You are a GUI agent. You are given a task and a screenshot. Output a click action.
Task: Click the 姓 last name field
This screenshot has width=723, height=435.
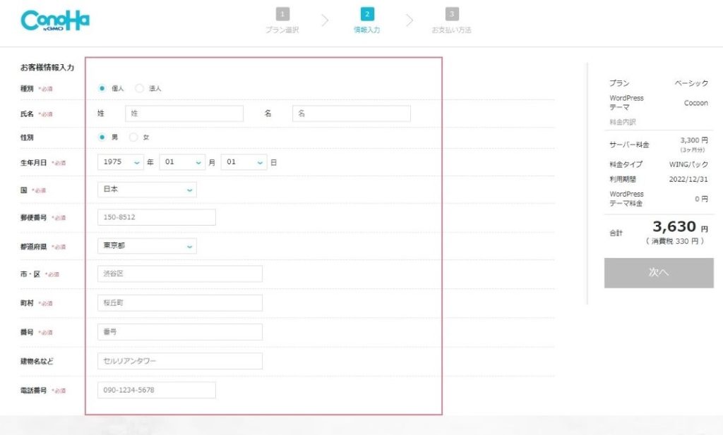184,114
